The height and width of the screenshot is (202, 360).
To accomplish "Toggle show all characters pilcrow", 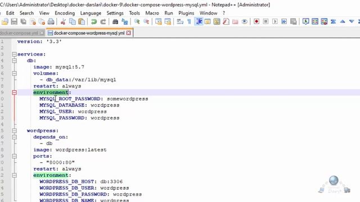I will (189, 22).
